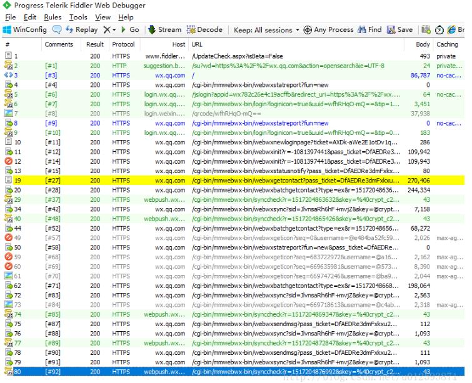This screenshot has height=383, width=472.
Task: Click host suggestion.b in row 2
Action: pos(164,66)
